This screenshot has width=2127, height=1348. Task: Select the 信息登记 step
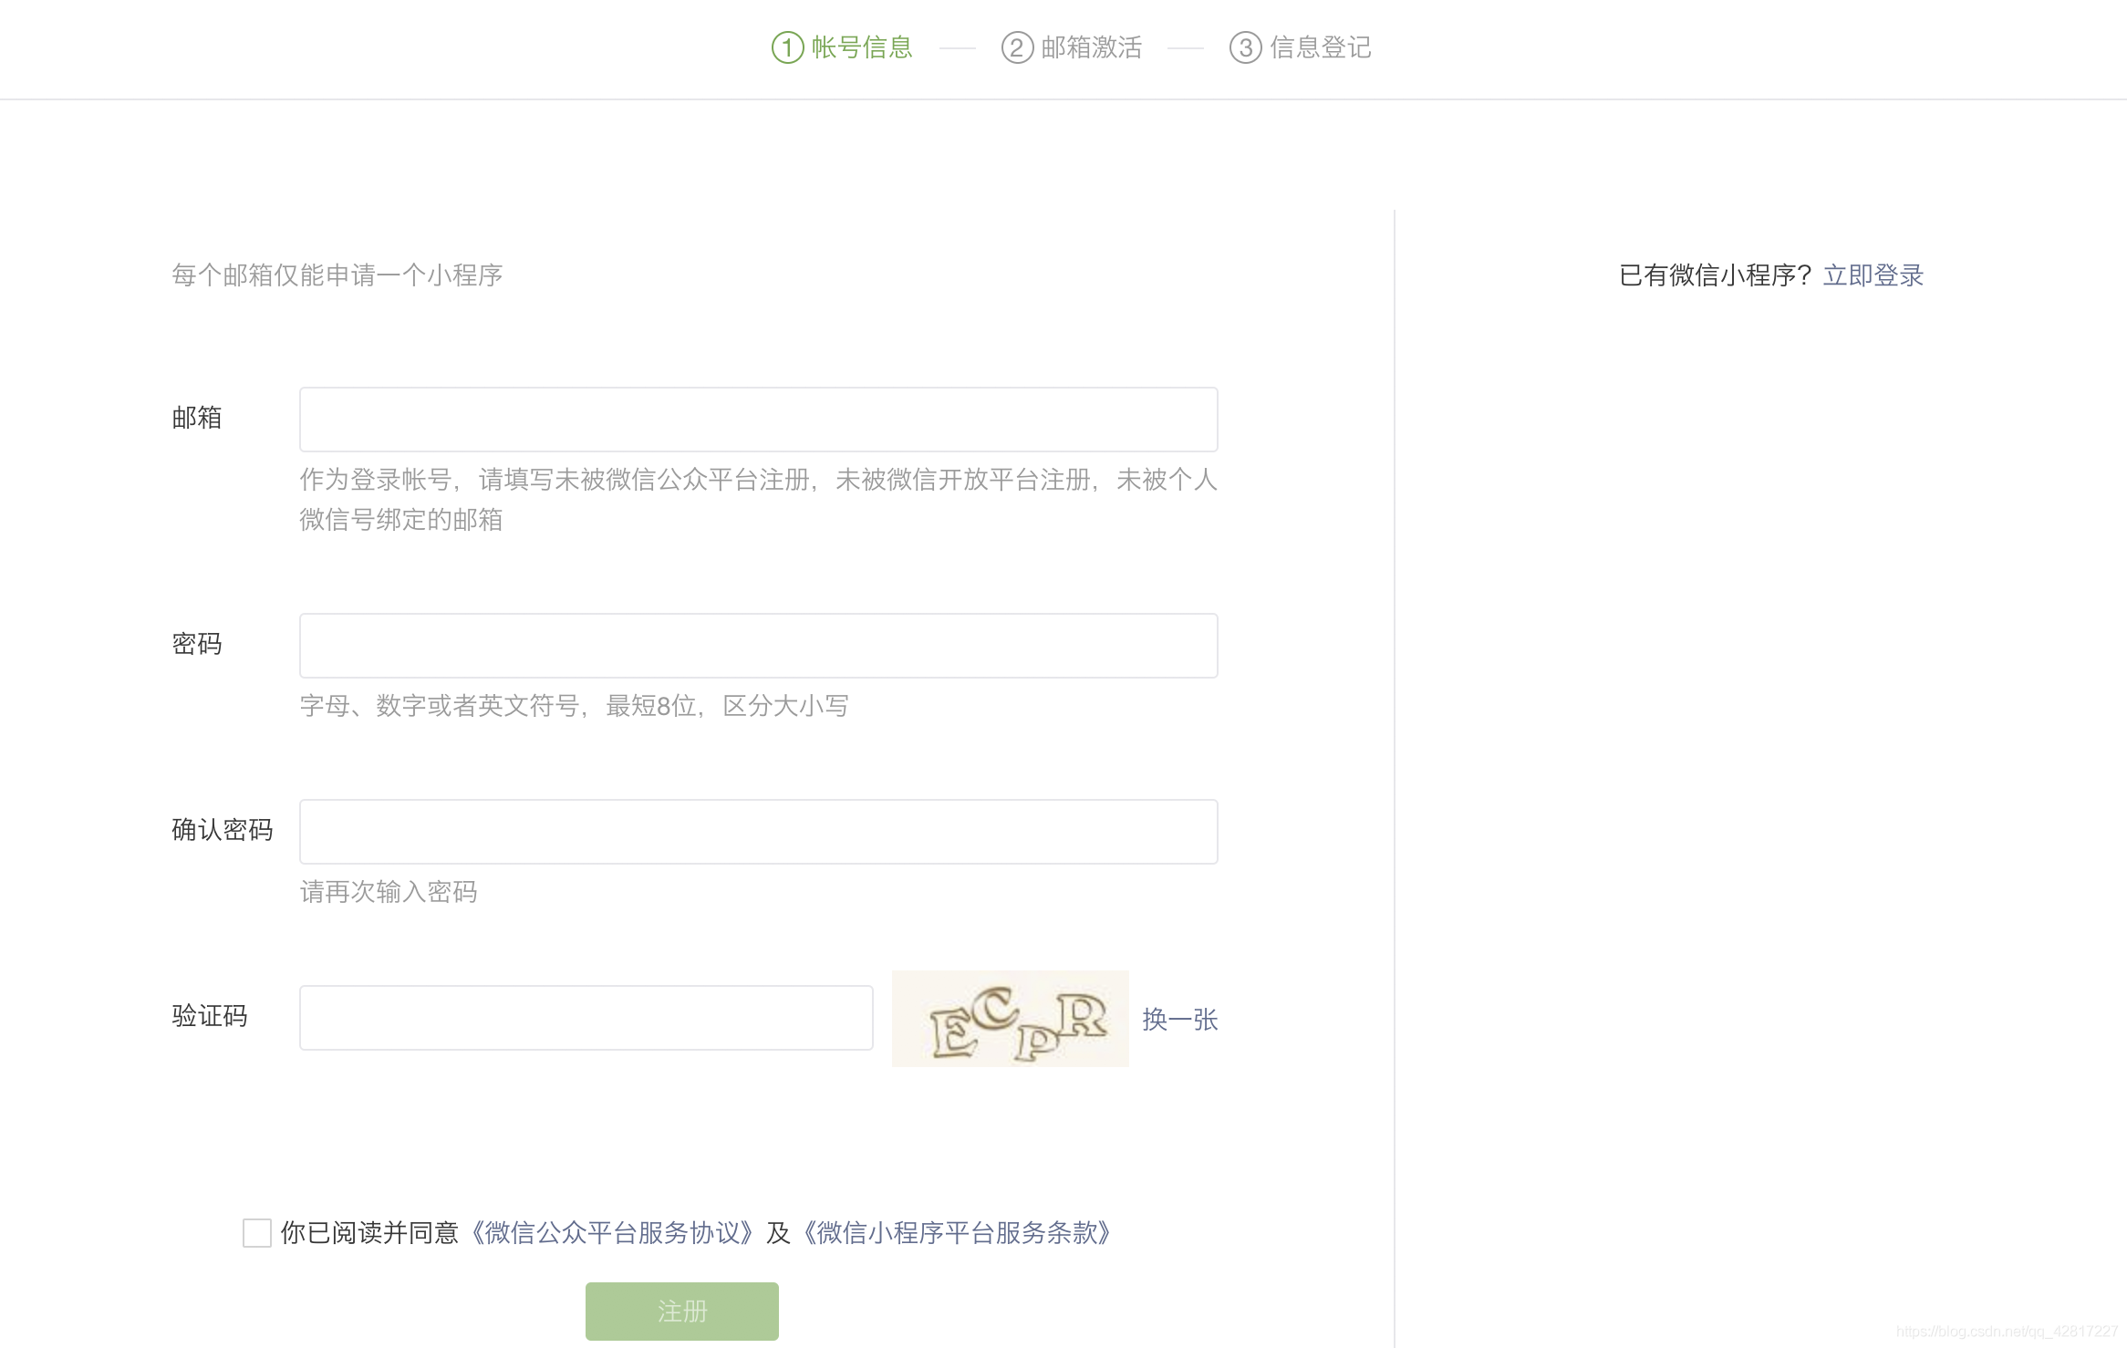pos(1320,47)
